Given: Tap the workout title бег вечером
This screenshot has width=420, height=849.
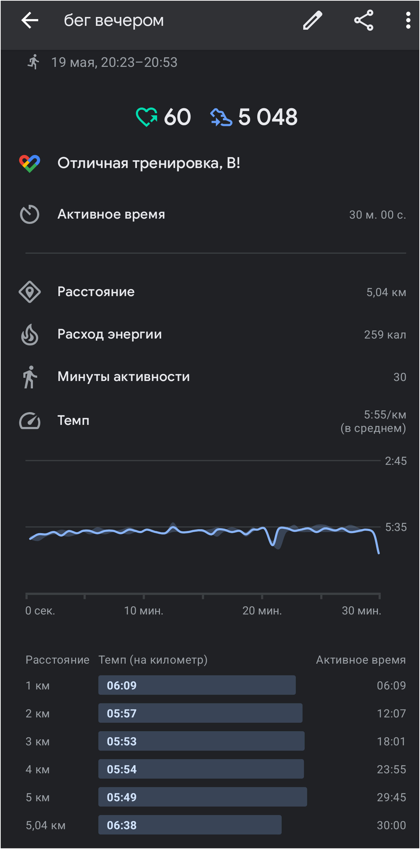Looking at the screenshot, I should [114, 21].
